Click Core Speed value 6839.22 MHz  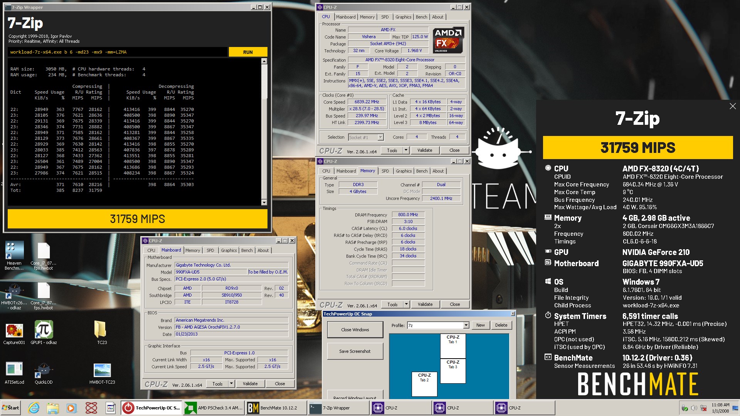click(367, 102)
